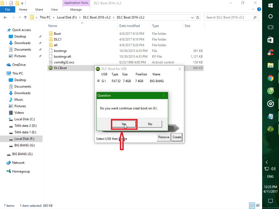
Task: Close the DLC Boot for USB window
Action: coord(180,69)
